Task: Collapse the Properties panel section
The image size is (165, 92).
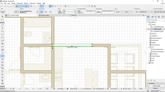Action: [148, 84]
